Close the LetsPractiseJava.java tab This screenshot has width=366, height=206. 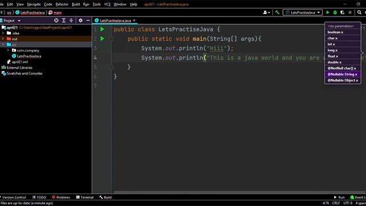(134, 21)
